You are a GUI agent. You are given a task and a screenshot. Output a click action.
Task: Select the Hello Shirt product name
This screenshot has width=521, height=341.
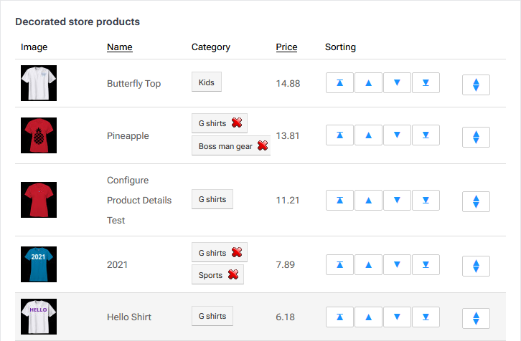129,317
